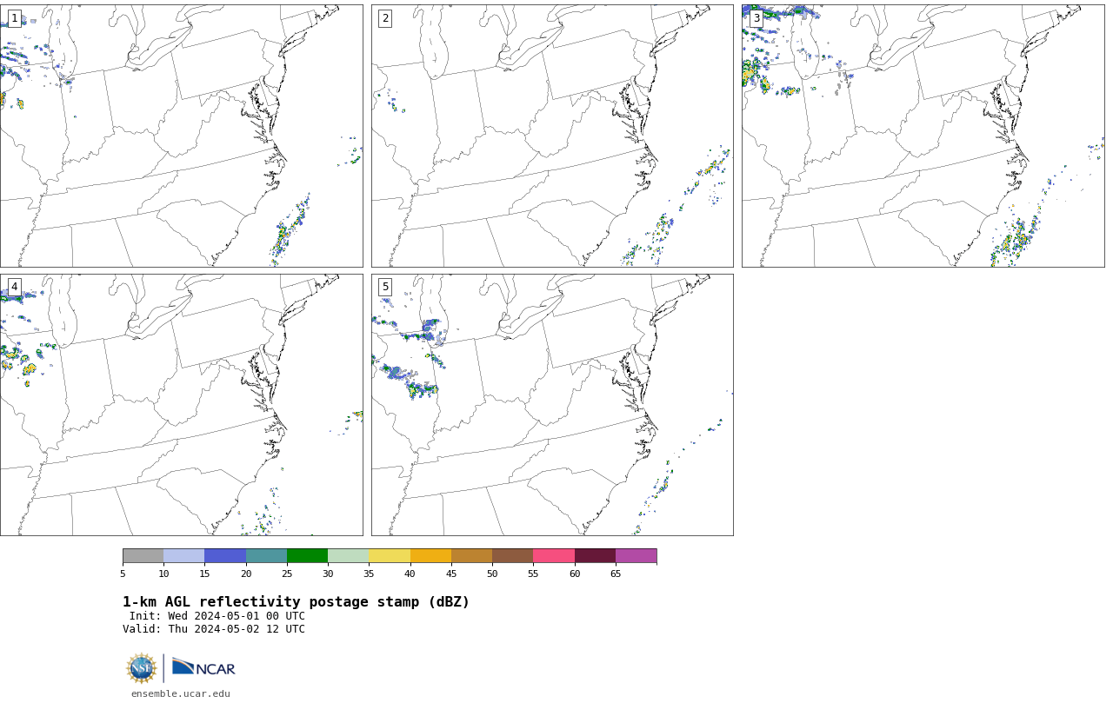Click the colorbar tick label '20'

246,574
